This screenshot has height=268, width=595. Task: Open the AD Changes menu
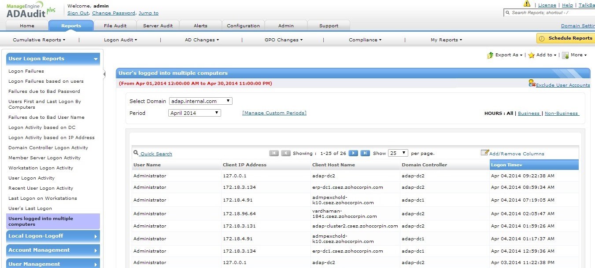[x=202, y=40]
